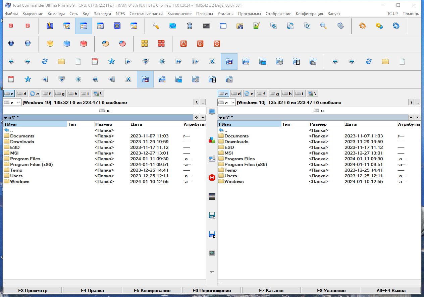The width and height of the screenshot is (424, 297).
Task: Click the orange pie chart icon
Action: [x=106, y=43]
